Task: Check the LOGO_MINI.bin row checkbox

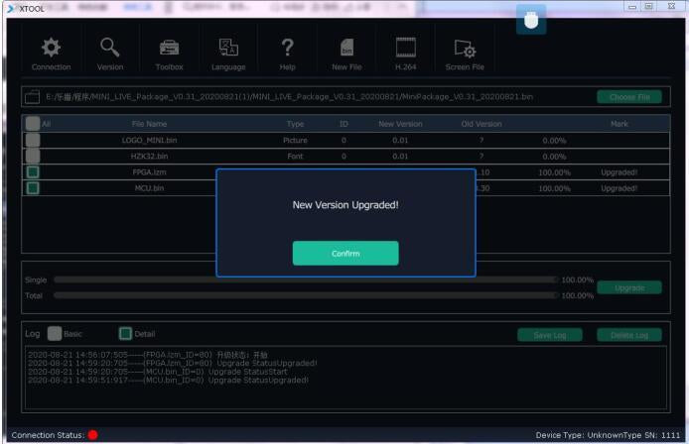Action: pos(33,140)
